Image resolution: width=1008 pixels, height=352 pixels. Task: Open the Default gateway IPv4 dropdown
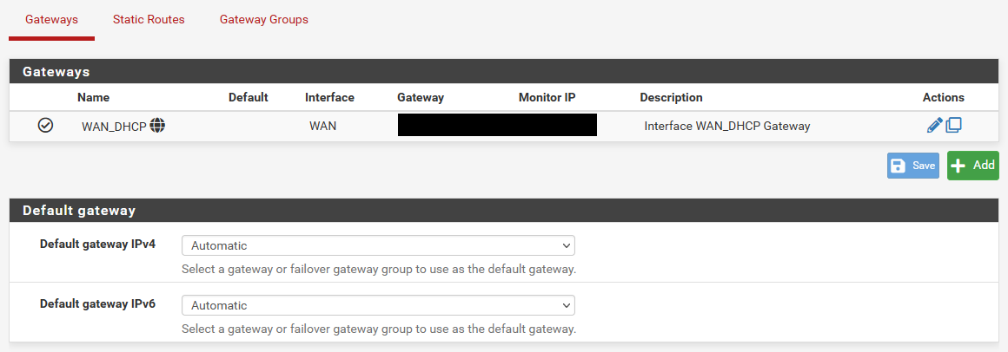pos(378,245)
